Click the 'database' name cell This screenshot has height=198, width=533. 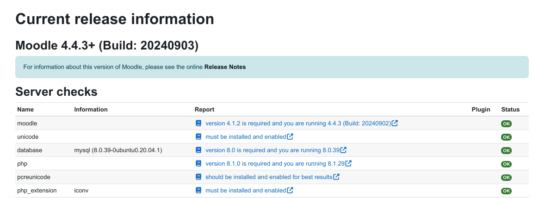(x=30, y=150)
